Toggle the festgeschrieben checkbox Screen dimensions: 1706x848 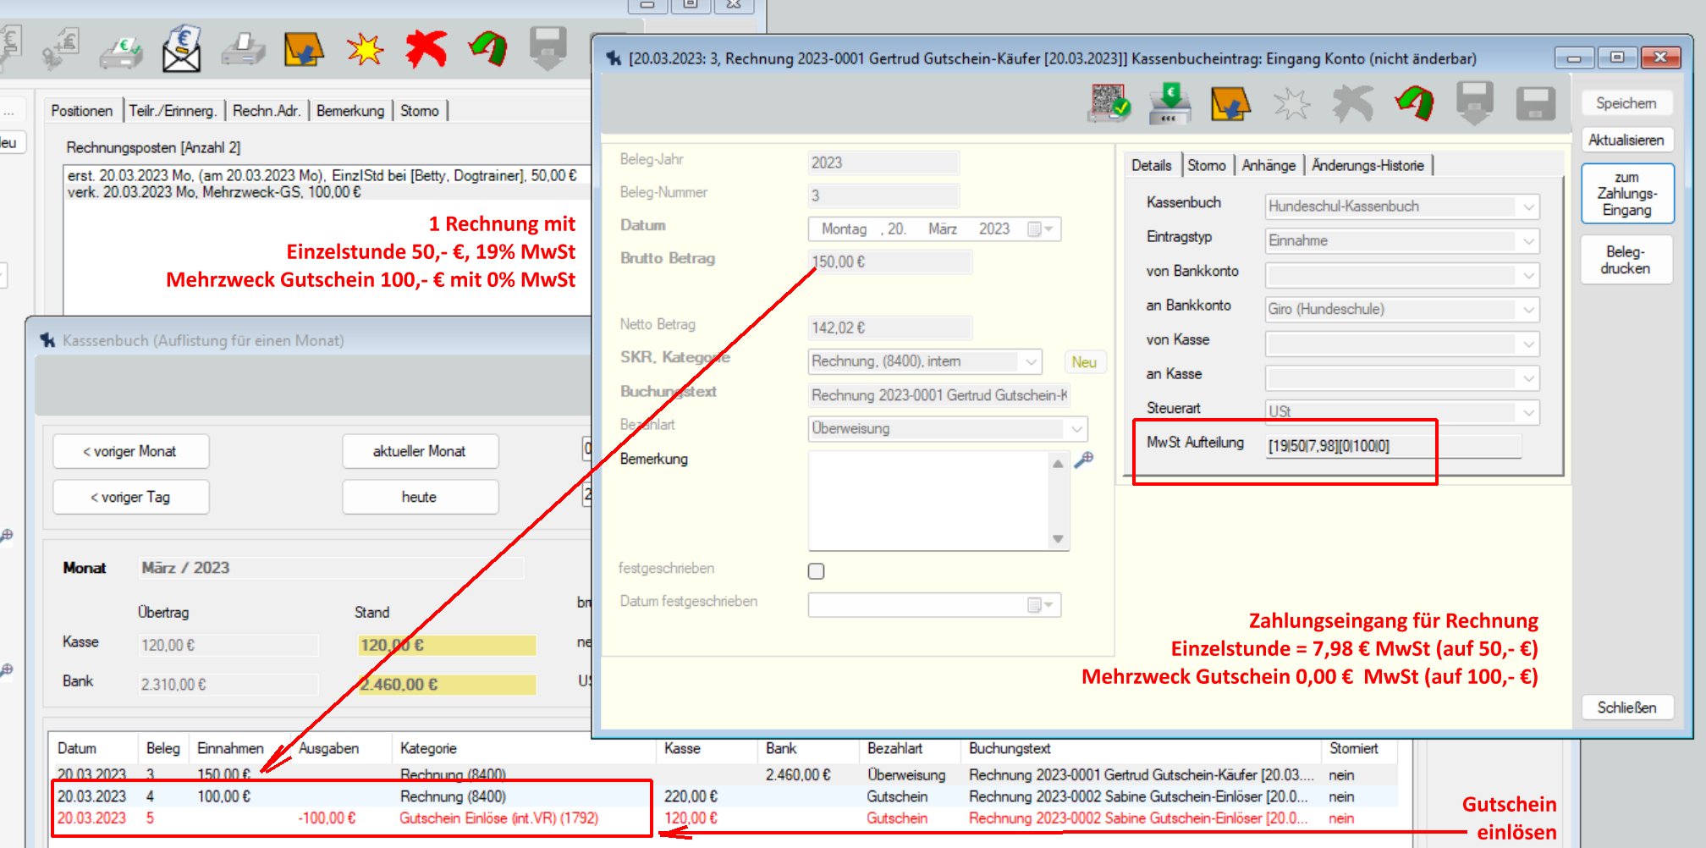click(x=816, y=571)
